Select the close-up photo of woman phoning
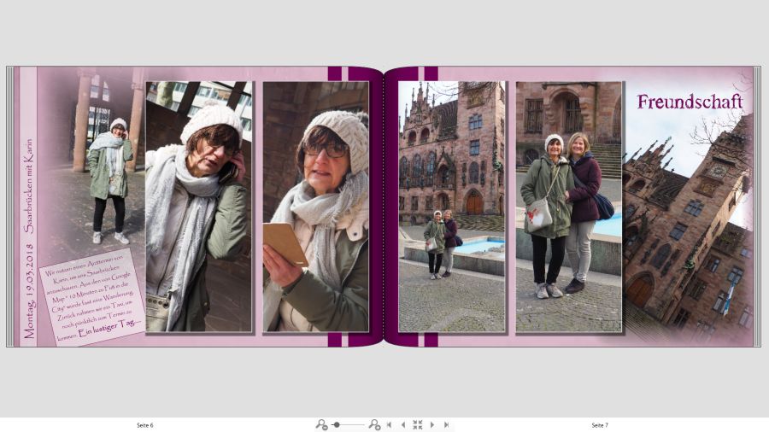Viewport: 769px width, 432px height. point(198,207)
